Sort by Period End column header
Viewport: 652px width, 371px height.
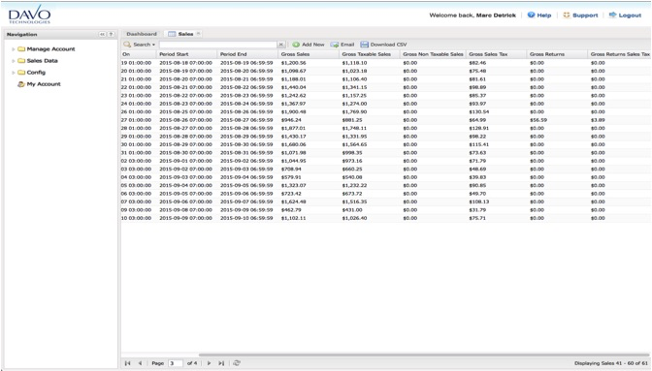(x=247, y=54)
